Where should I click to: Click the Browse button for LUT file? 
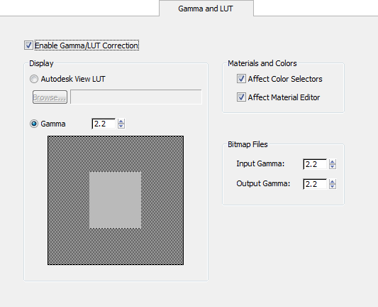point(50,97)
